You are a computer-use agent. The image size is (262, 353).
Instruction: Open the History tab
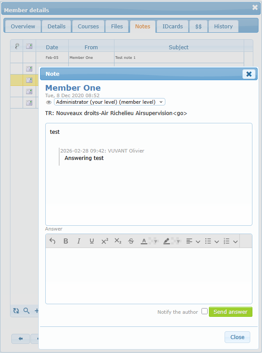point(223,26)
